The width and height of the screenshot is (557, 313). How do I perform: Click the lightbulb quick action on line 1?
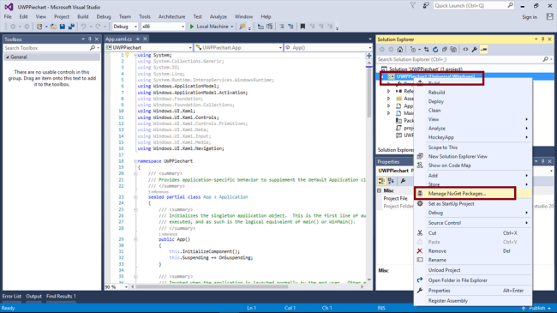(x=127, y=55)
